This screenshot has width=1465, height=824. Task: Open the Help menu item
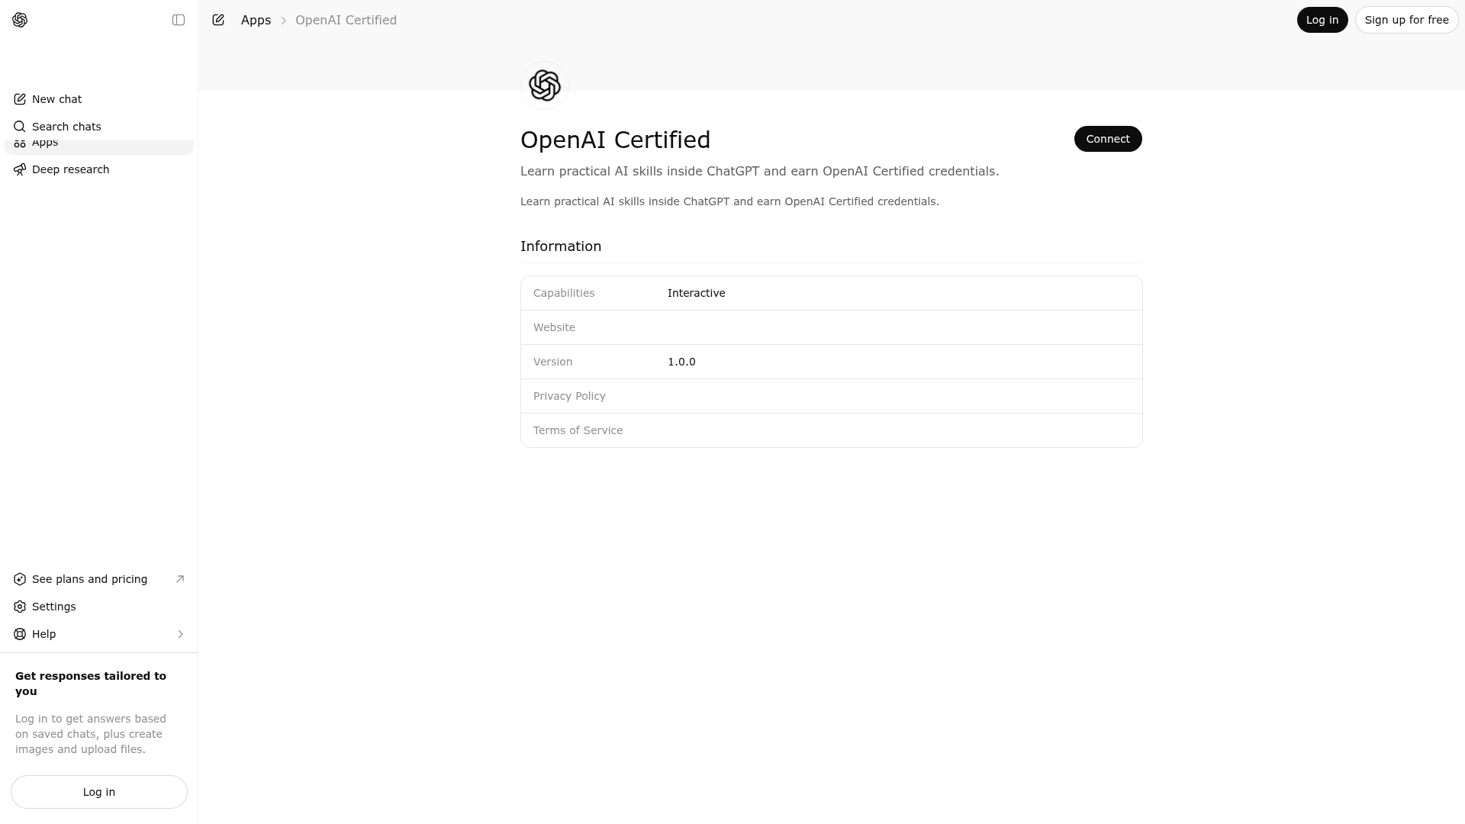point(99,634)
